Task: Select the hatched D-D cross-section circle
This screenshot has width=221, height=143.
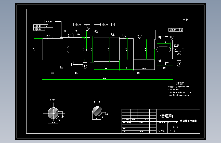Action: 97,111
